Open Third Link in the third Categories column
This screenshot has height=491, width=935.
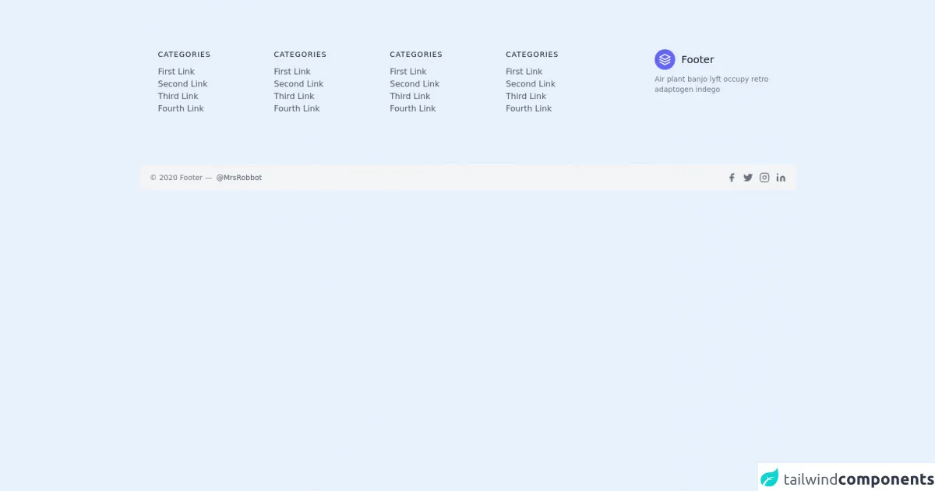410,97
